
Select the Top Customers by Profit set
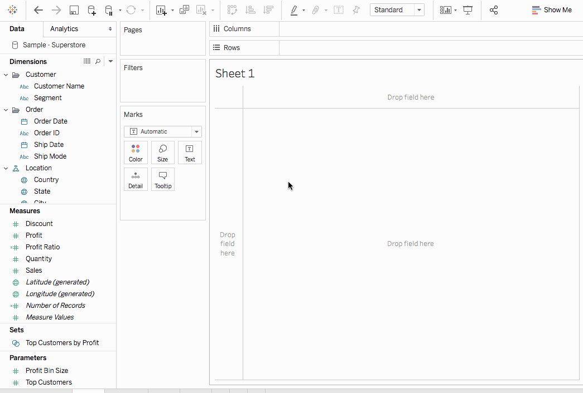[x=62, y=343]
